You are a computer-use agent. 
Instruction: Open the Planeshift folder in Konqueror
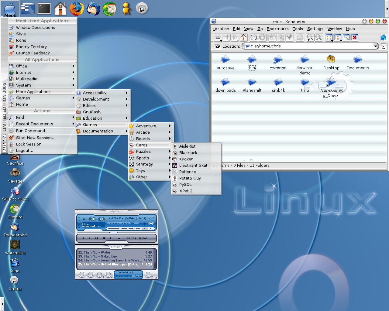click(x=252, y=85)
